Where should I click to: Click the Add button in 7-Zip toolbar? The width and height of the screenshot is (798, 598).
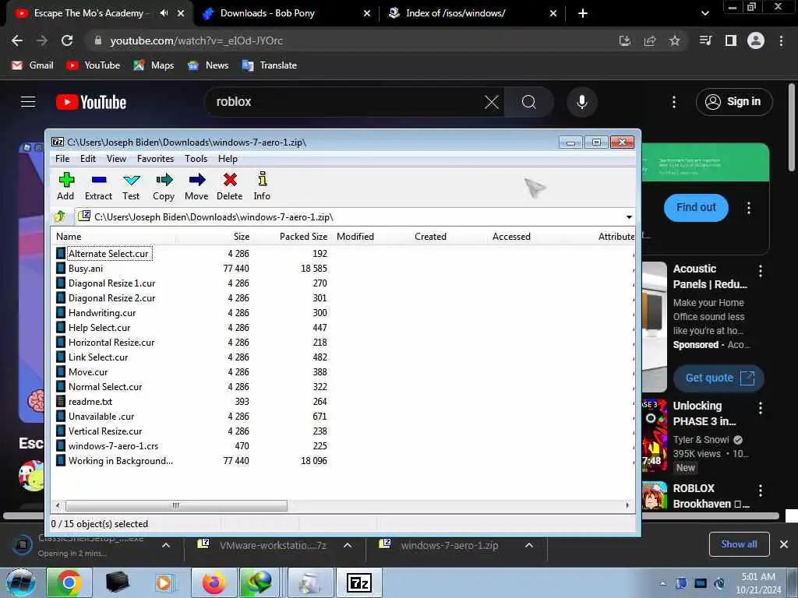[65, 186]
